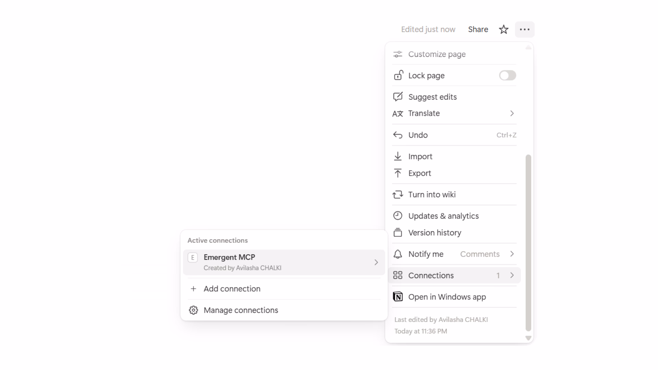Image resolution: width=658 pixels, height=370 pixels.
Task: Click the Active connections heading
Action: pyautogui.click(x=217, y=241)
